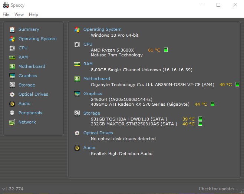The height and width of the screenshot is (194, 244).
Task: Click the CPU chip icon in summary panel
Action: (x=77, y=45)
